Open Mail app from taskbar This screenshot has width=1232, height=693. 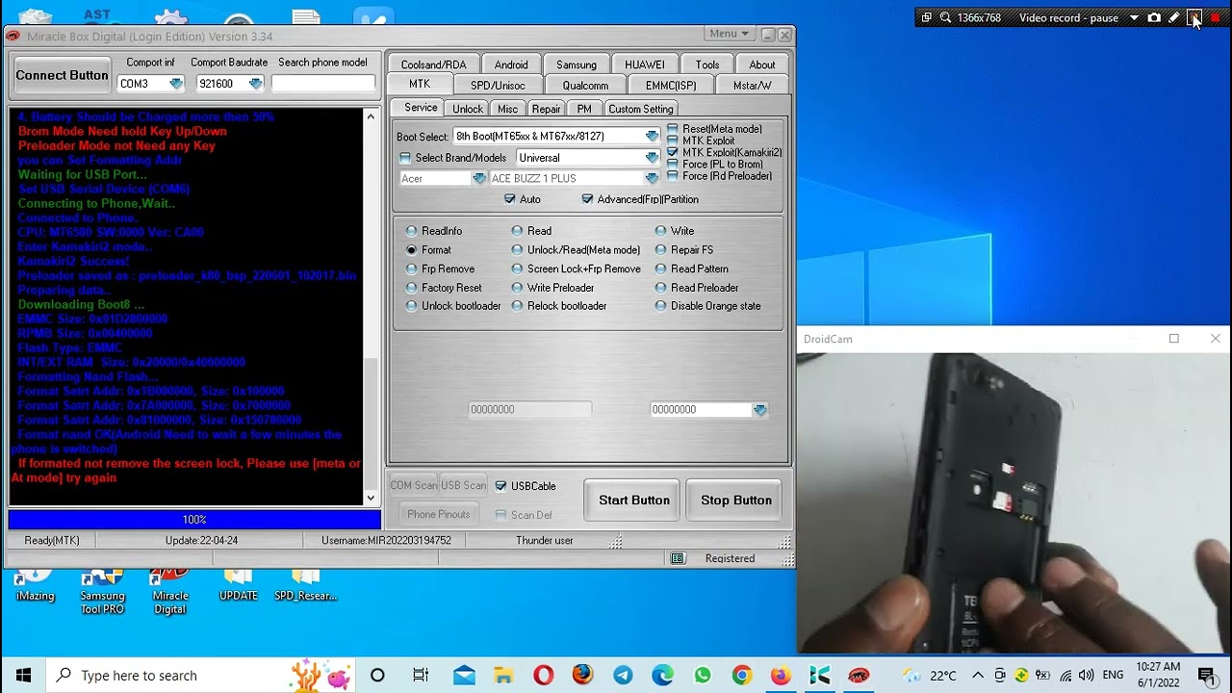point(464,675)
